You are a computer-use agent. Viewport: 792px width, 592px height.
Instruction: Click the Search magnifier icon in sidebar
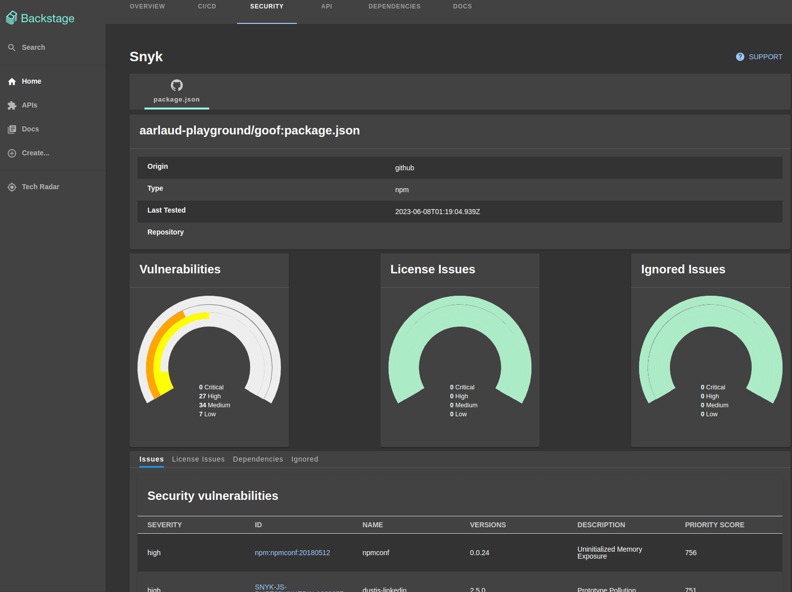click(x=12, y=47)
